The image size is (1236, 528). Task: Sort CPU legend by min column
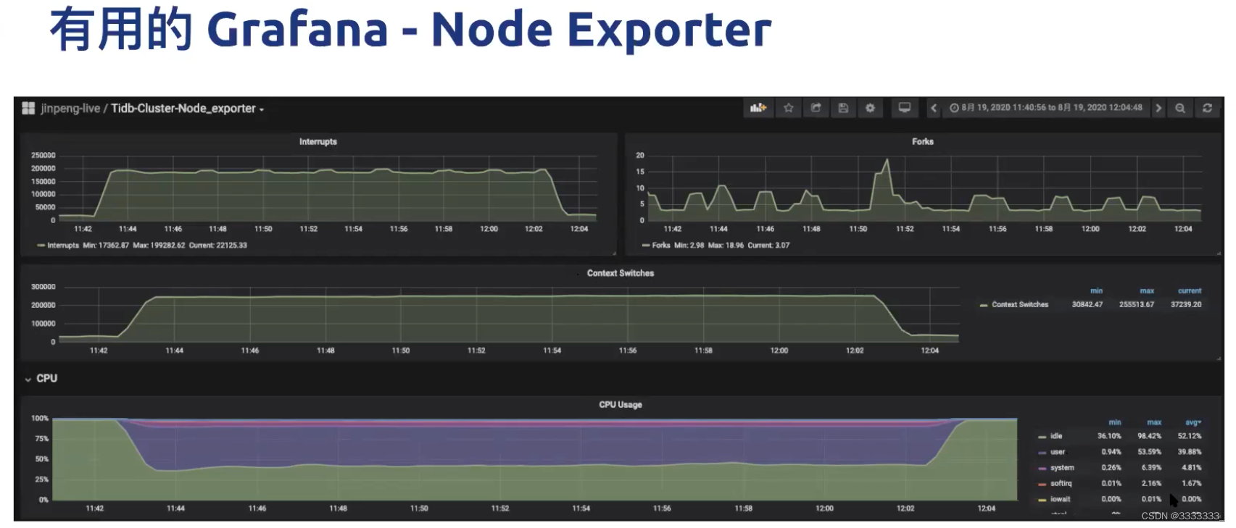tap(1115, 422)
